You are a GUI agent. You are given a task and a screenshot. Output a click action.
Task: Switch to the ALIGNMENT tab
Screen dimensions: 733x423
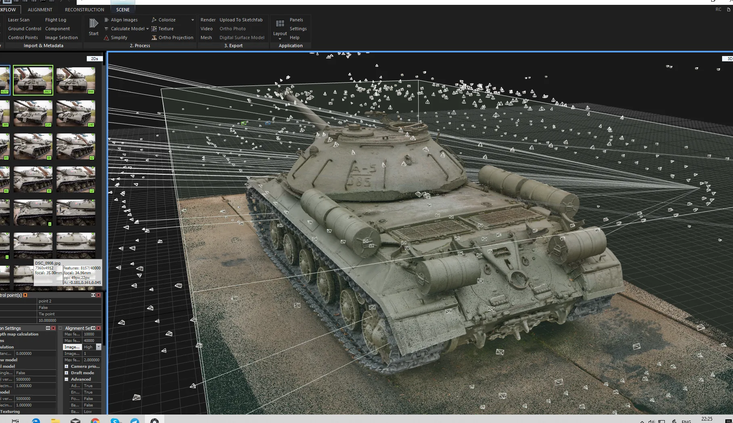point(40,10)
